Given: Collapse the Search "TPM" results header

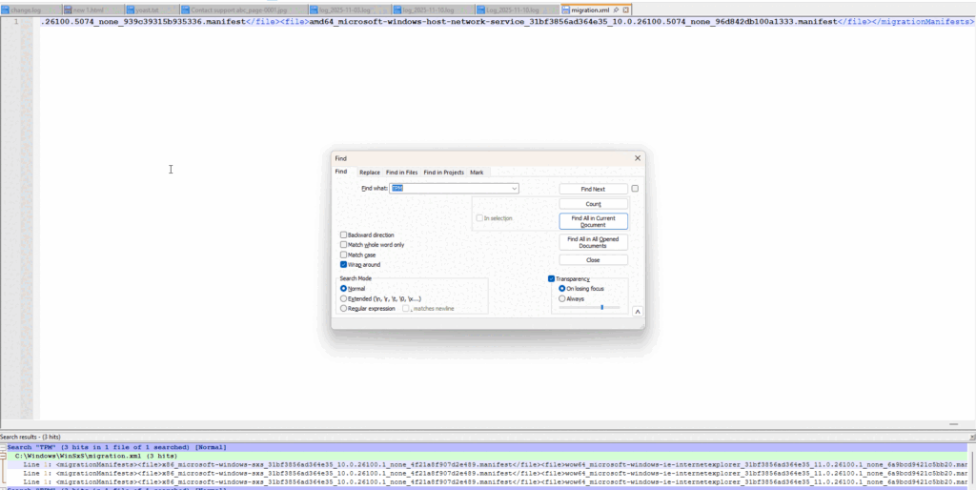Looking at the screenshot, I should click(4, 447).
